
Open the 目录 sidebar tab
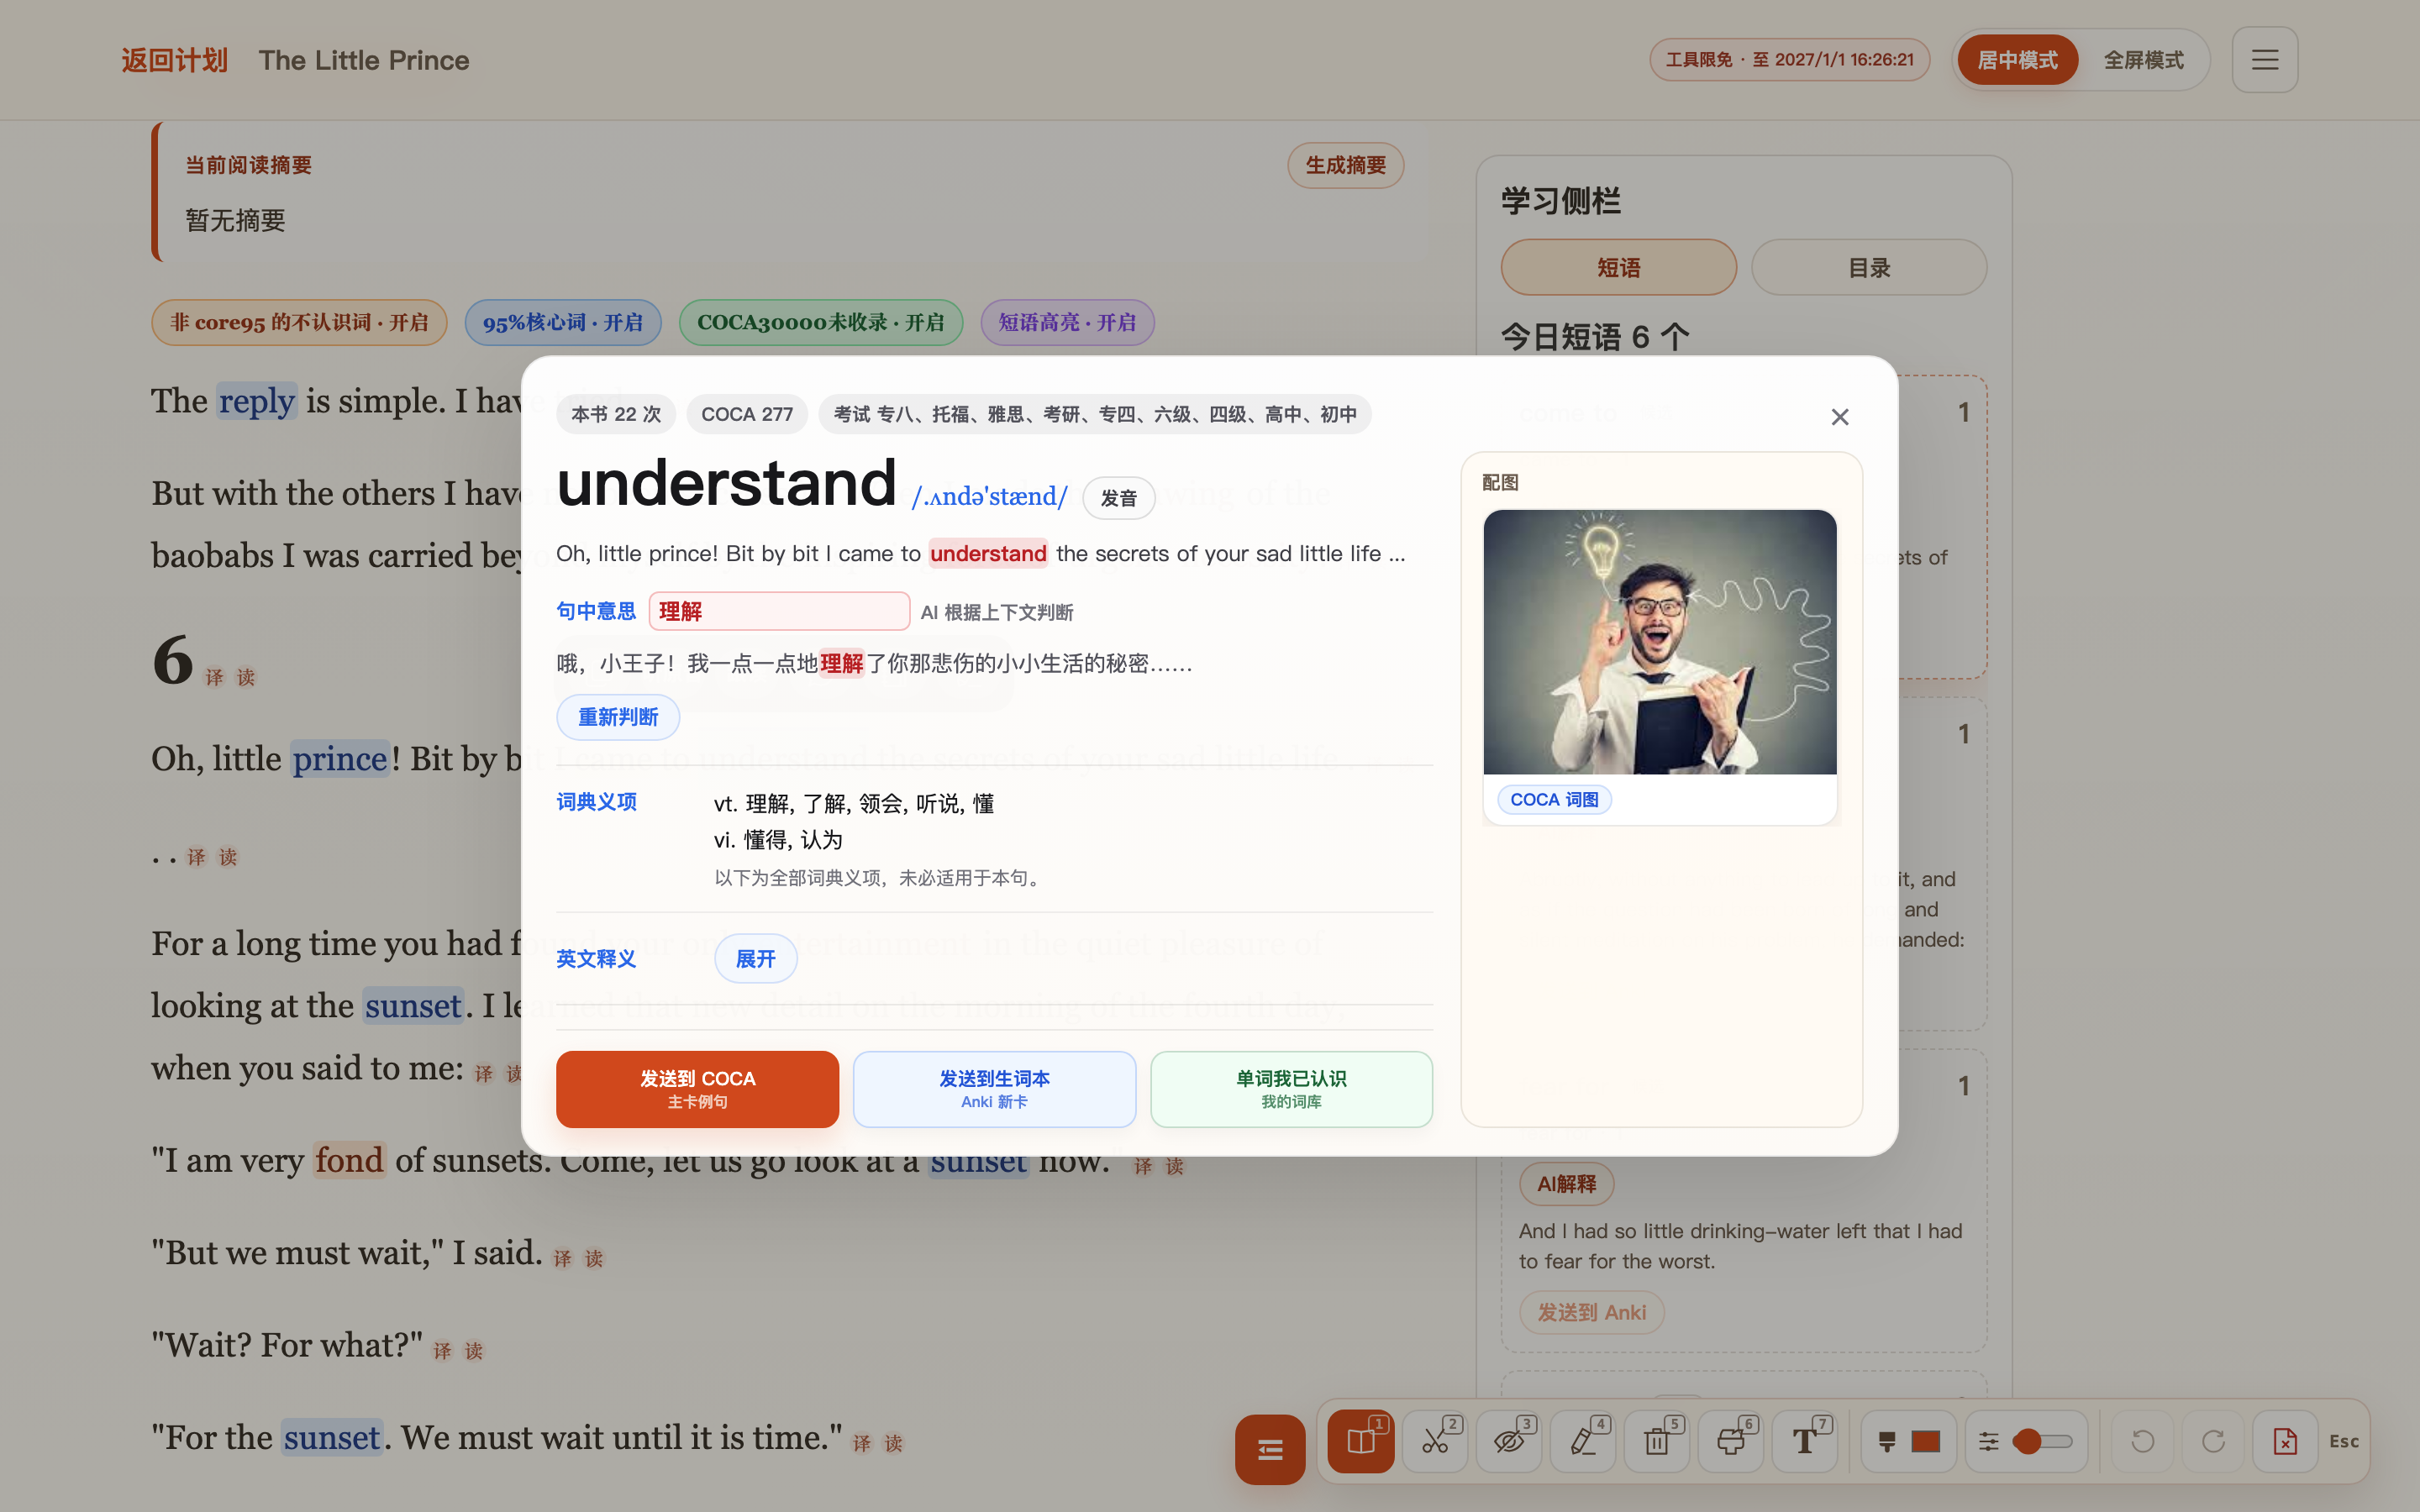(1869, 267)
